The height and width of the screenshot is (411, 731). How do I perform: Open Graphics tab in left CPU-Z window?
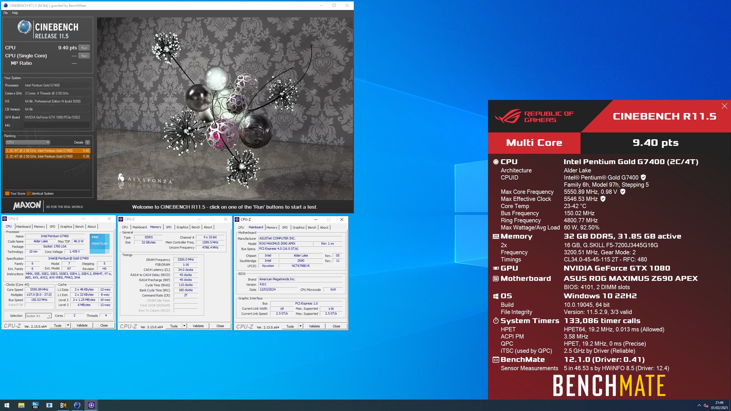coord(66,227)
